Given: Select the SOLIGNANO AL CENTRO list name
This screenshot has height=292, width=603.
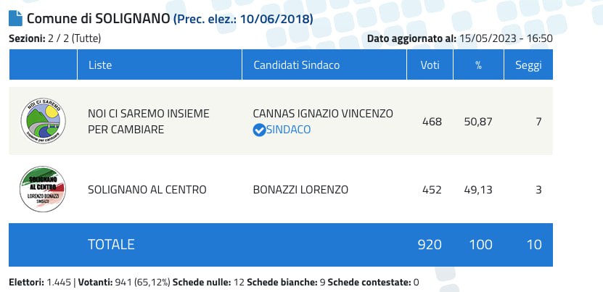Looking at the screenshot, I should (147, 190).
